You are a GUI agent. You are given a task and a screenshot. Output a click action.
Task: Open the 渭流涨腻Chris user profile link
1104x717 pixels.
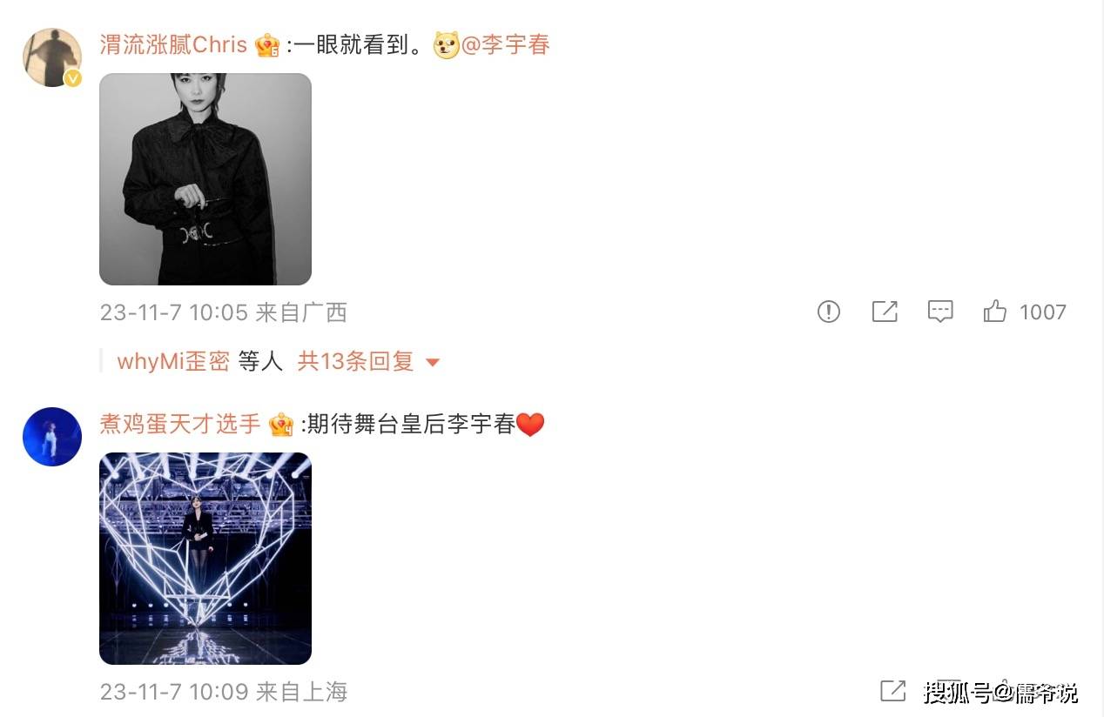174,45
